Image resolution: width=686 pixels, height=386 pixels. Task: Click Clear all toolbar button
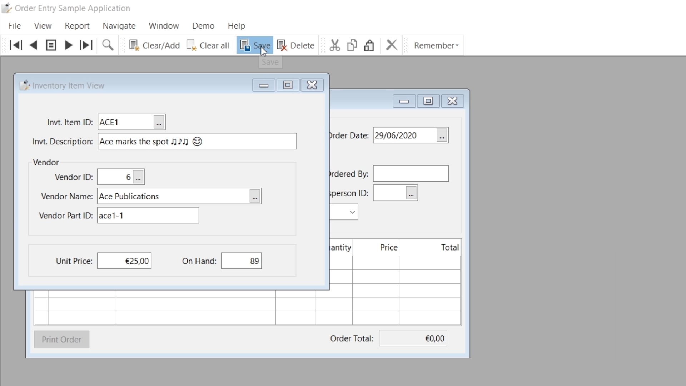[x=208, y=45]
